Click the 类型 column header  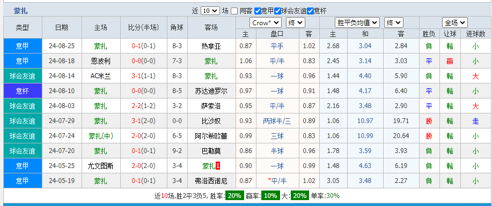23,27
